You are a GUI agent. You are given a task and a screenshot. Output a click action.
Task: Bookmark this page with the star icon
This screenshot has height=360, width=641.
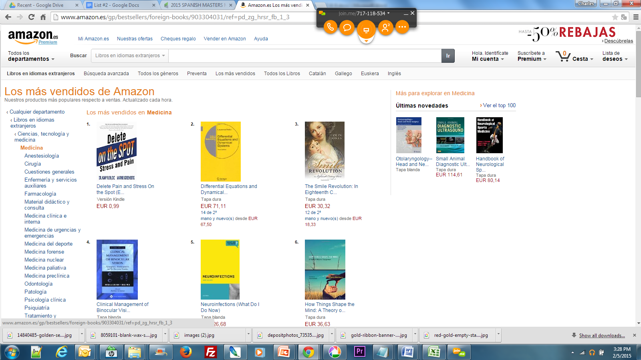(x=615, y=17)
